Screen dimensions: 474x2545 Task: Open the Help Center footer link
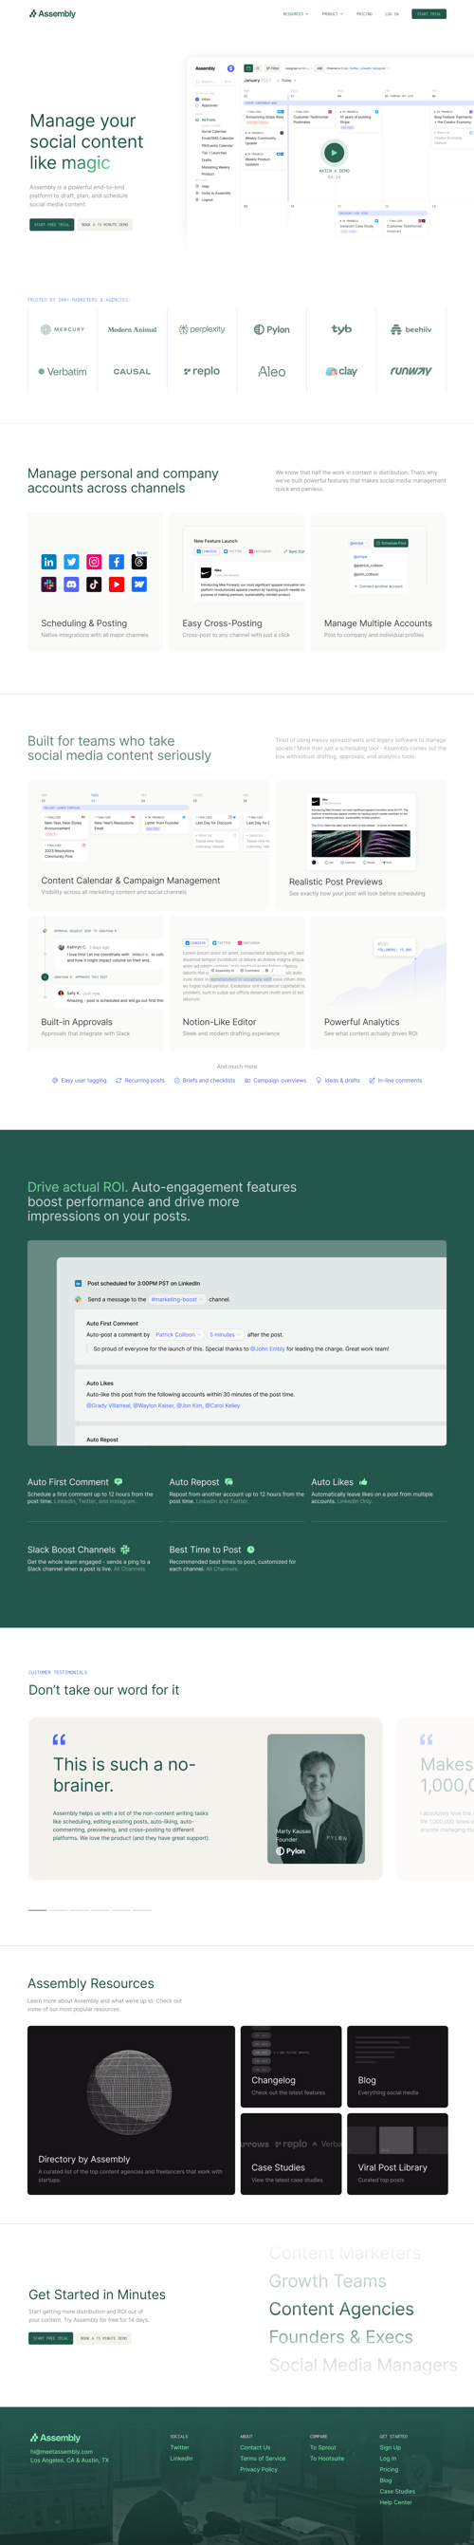click(x=396, y=2501)
